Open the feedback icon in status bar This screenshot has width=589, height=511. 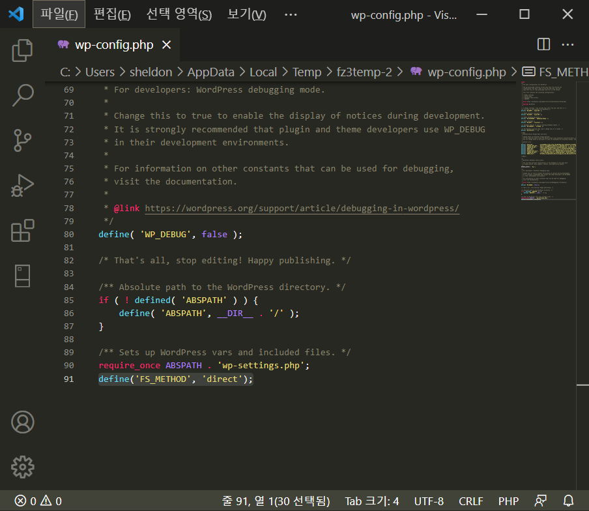click(x=541, y=501)
